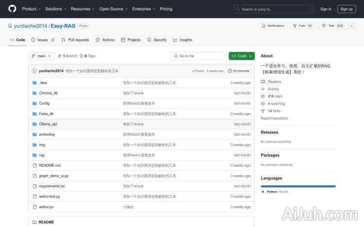The height and width of the screenshot is (227, 364).
Task: Click the Notifications bell button
Action: [x=273, y=26]
